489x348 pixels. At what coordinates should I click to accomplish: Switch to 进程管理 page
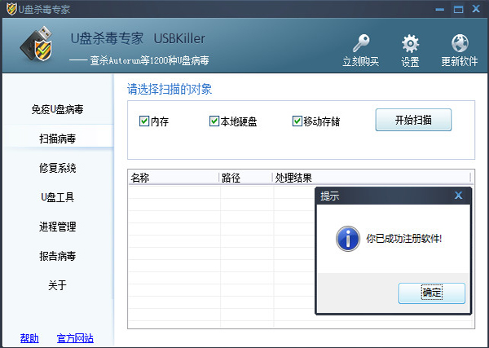(x=57, y=227)
